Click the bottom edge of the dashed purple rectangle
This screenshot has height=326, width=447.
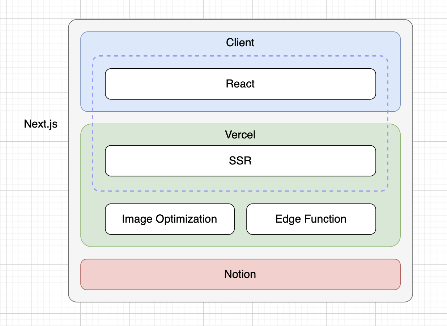pyautogui.click(x=240, y=191)
